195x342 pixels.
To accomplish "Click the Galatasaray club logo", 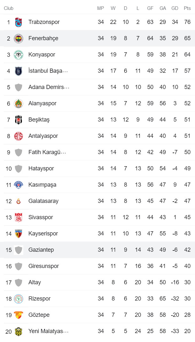I will coord(18,201).
